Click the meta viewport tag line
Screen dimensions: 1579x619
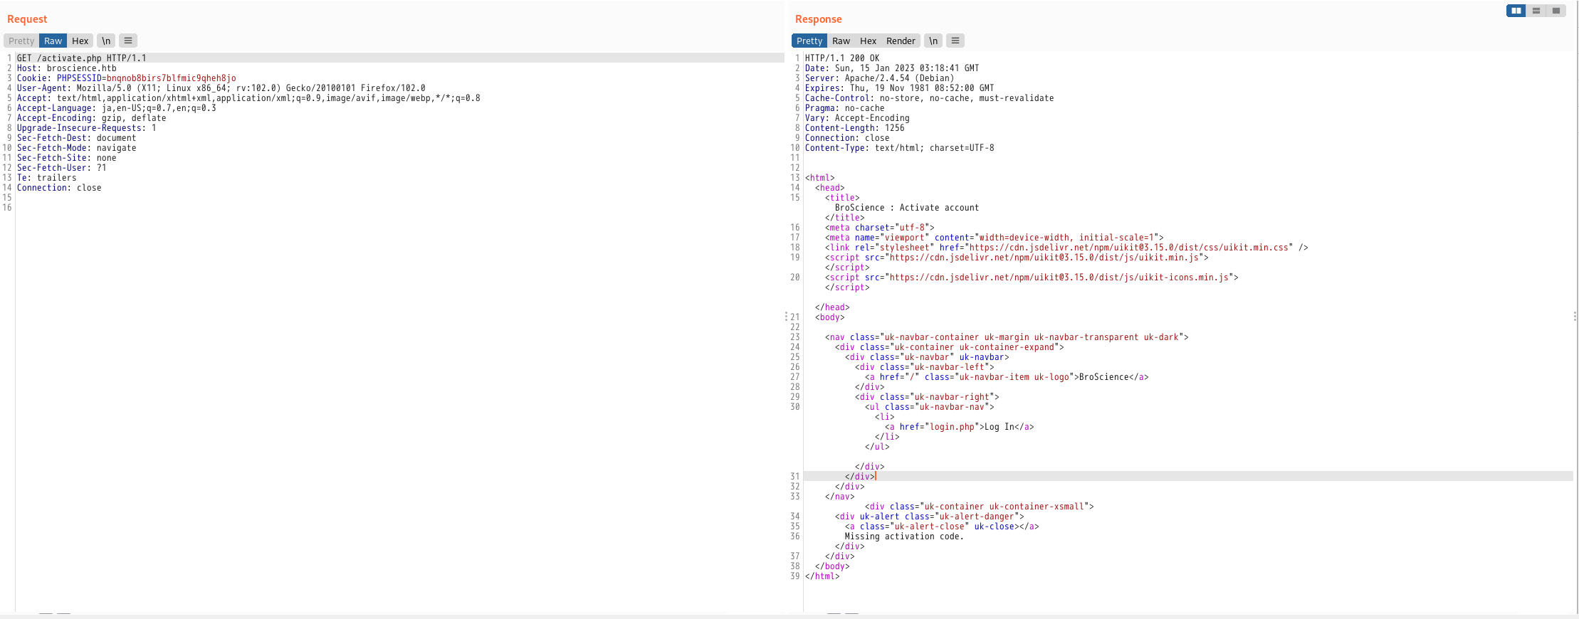[x=995, y=238]
